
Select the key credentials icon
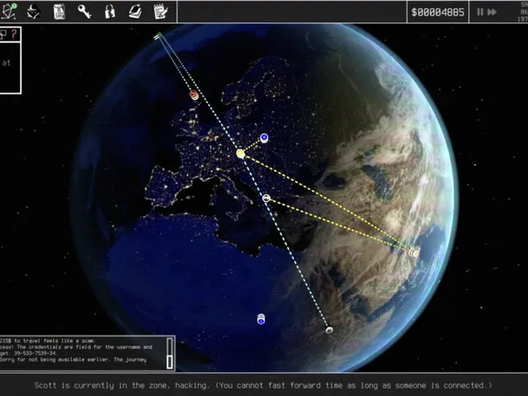[x=84, y=12]
